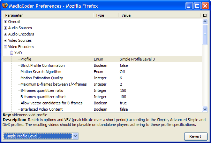211x143 pixels.
Task: Click the 'Off' value of Motion Search Algorithm
Action: coord(123,72)
